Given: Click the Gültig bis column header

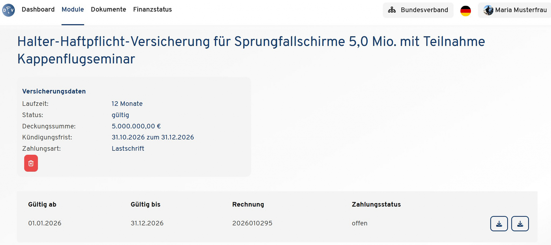Looking at the screenshot, I should 146,204.
